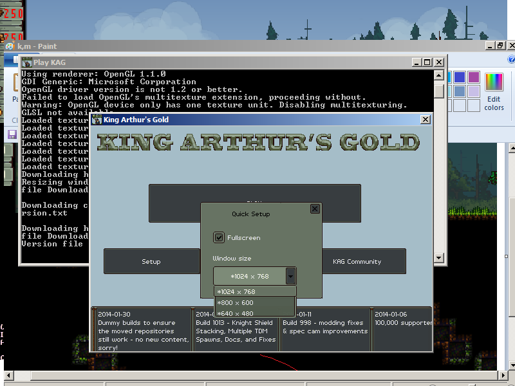This screenshot has height=386, width=515.
Task: Open the Window size dropdown arrow
Action: pos(290,276)
